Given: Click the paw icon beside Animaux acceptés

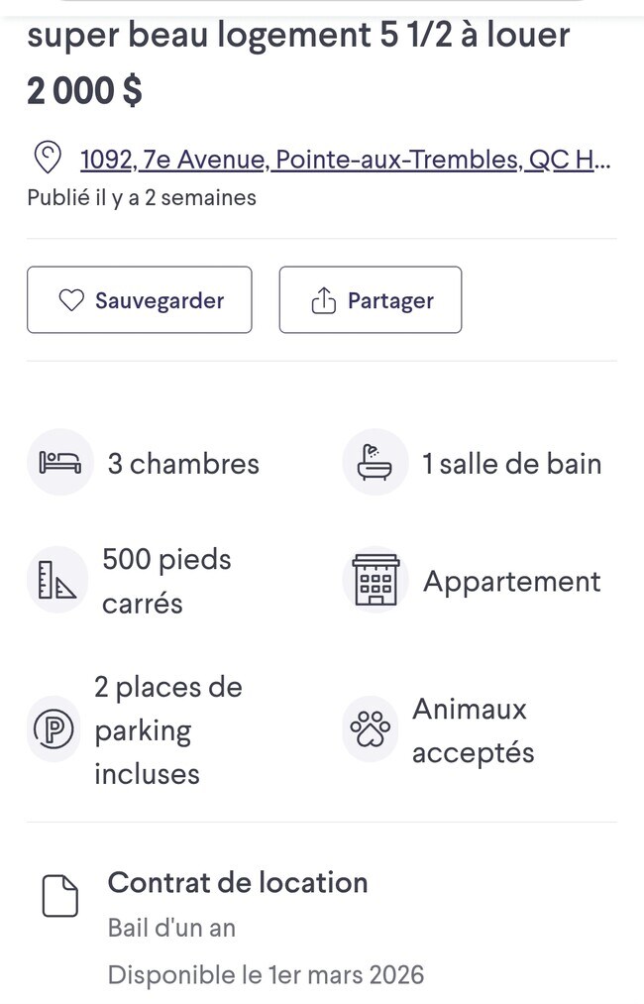Looking at the screenshot, I should [369, 729].
